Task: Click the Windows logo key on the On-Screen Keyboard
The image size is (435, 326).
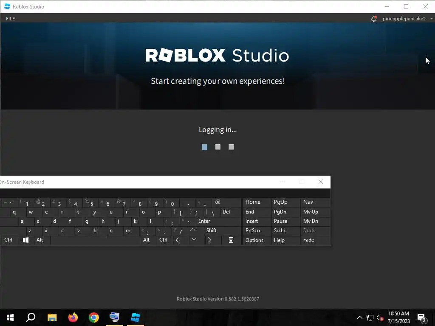Action: (25, 240)
